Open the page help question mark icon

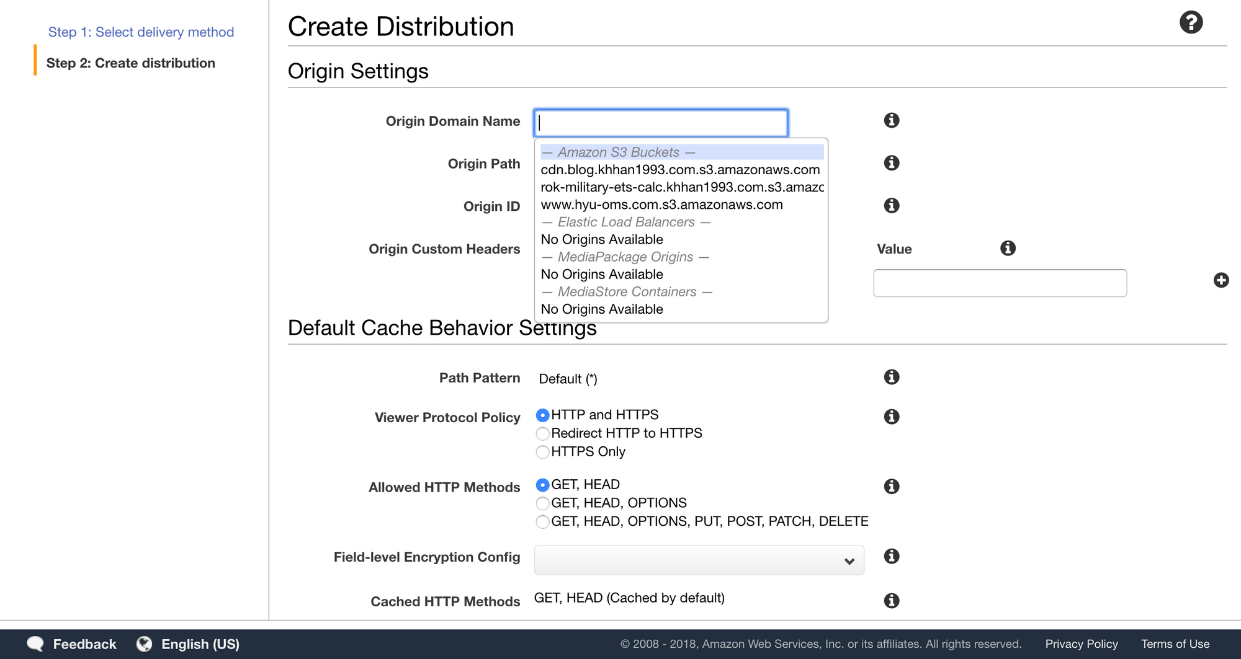click(1191, 22)
